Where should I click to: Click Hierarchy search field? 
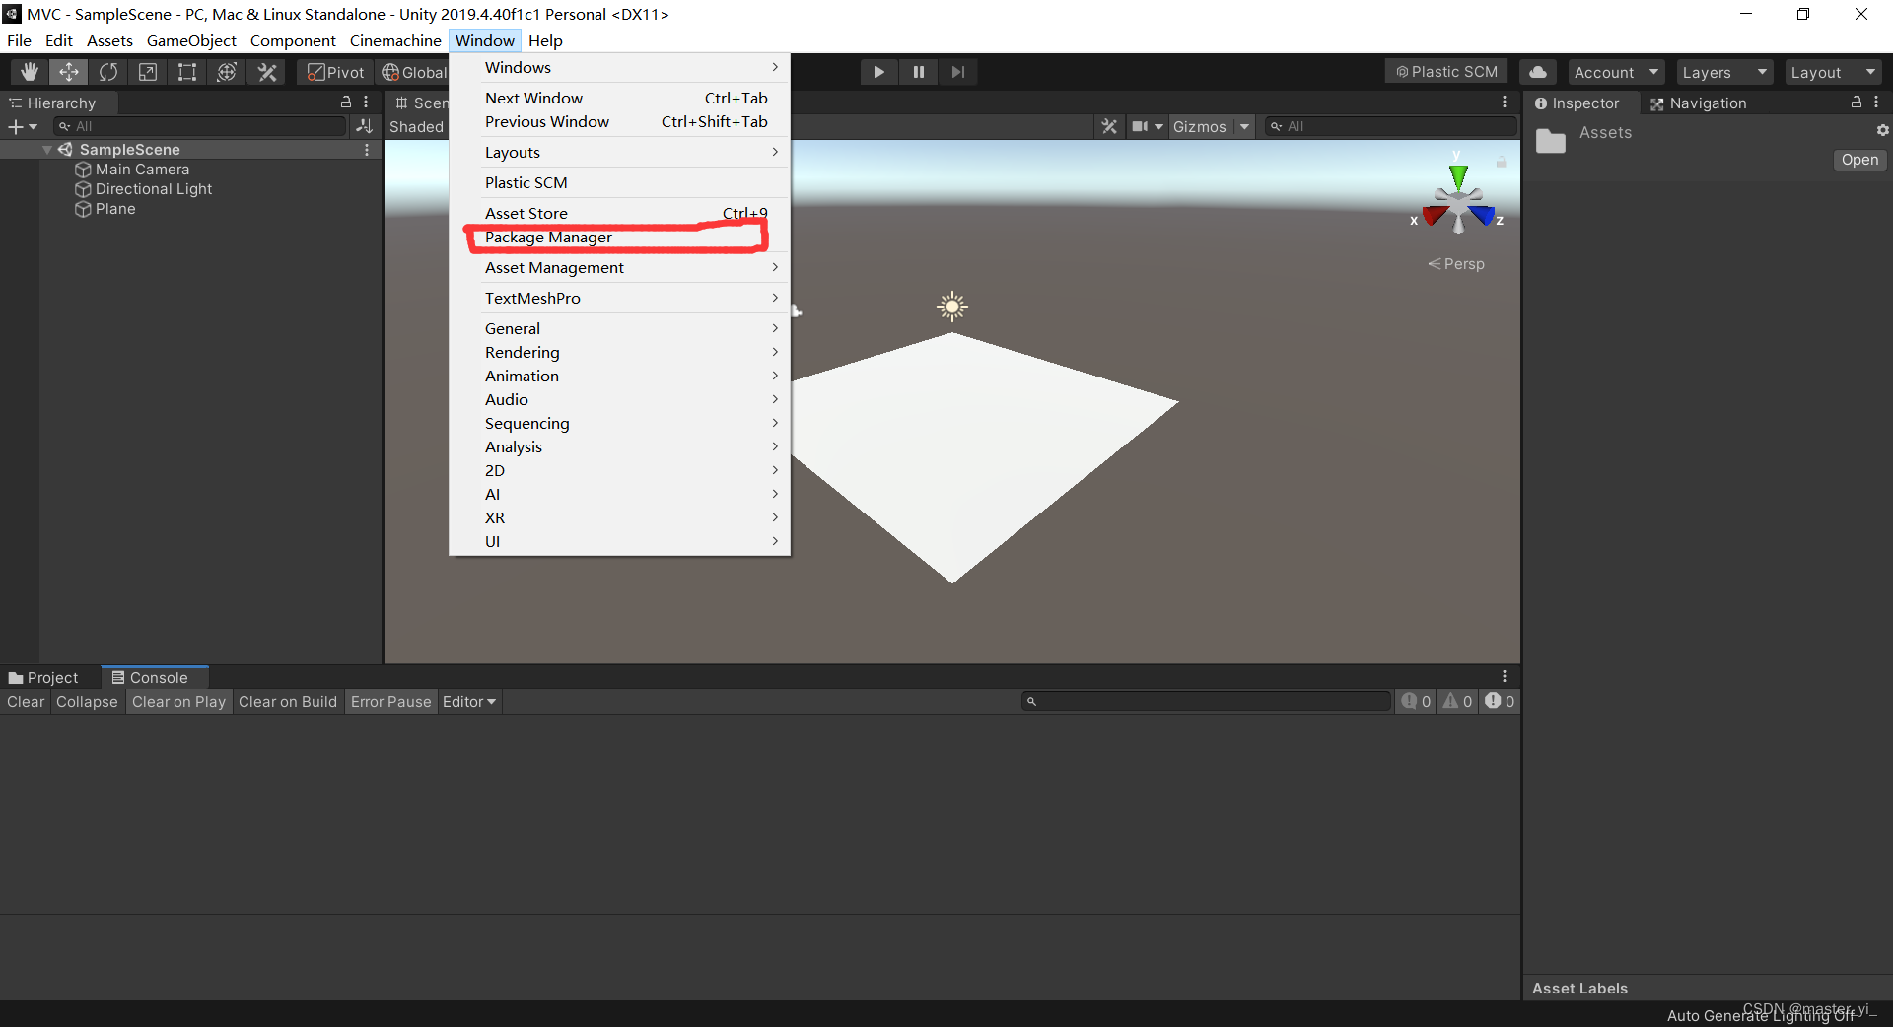click(x=200, y=126)
